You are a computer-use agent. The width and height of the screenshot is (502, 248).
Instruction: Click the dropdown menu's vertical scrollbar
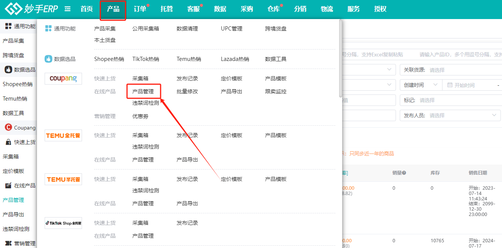click(340, 59)
